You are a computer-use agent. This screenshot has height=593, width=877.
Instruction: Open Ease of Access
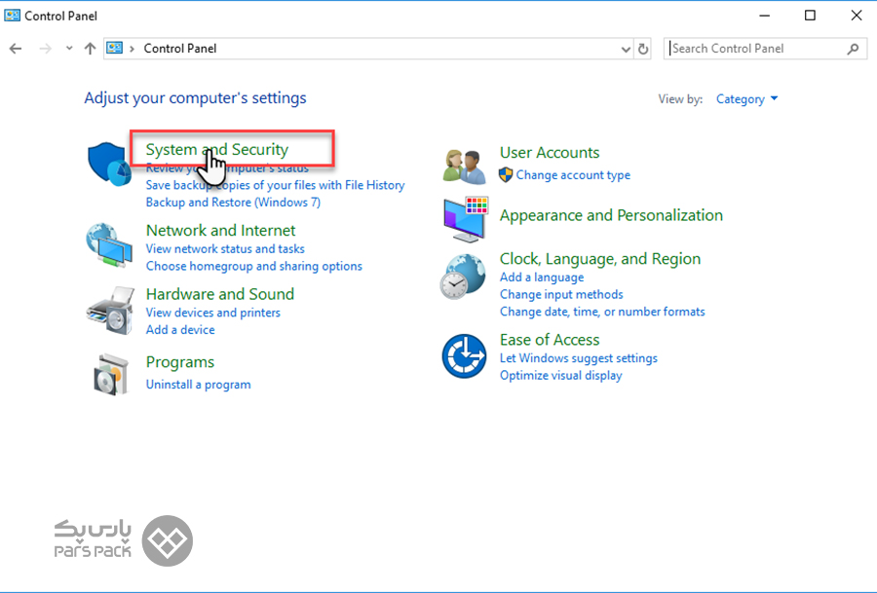550,340
